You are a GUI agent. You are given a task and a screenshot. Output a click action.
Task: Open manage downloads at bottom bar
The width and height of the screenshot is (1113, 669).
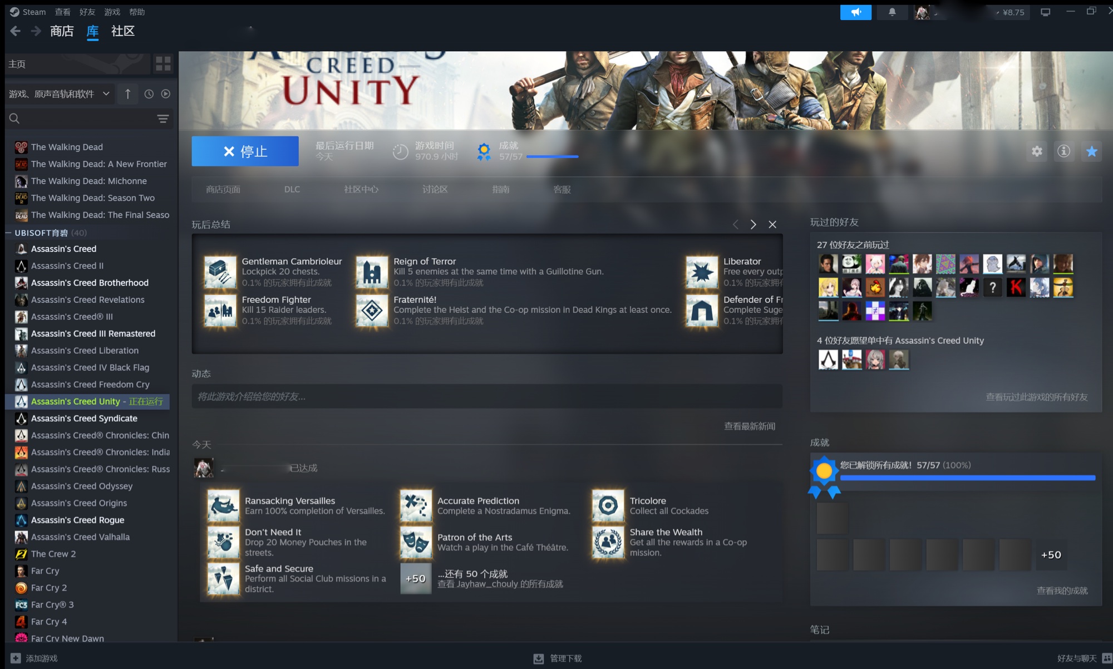(x=558, y=658)
